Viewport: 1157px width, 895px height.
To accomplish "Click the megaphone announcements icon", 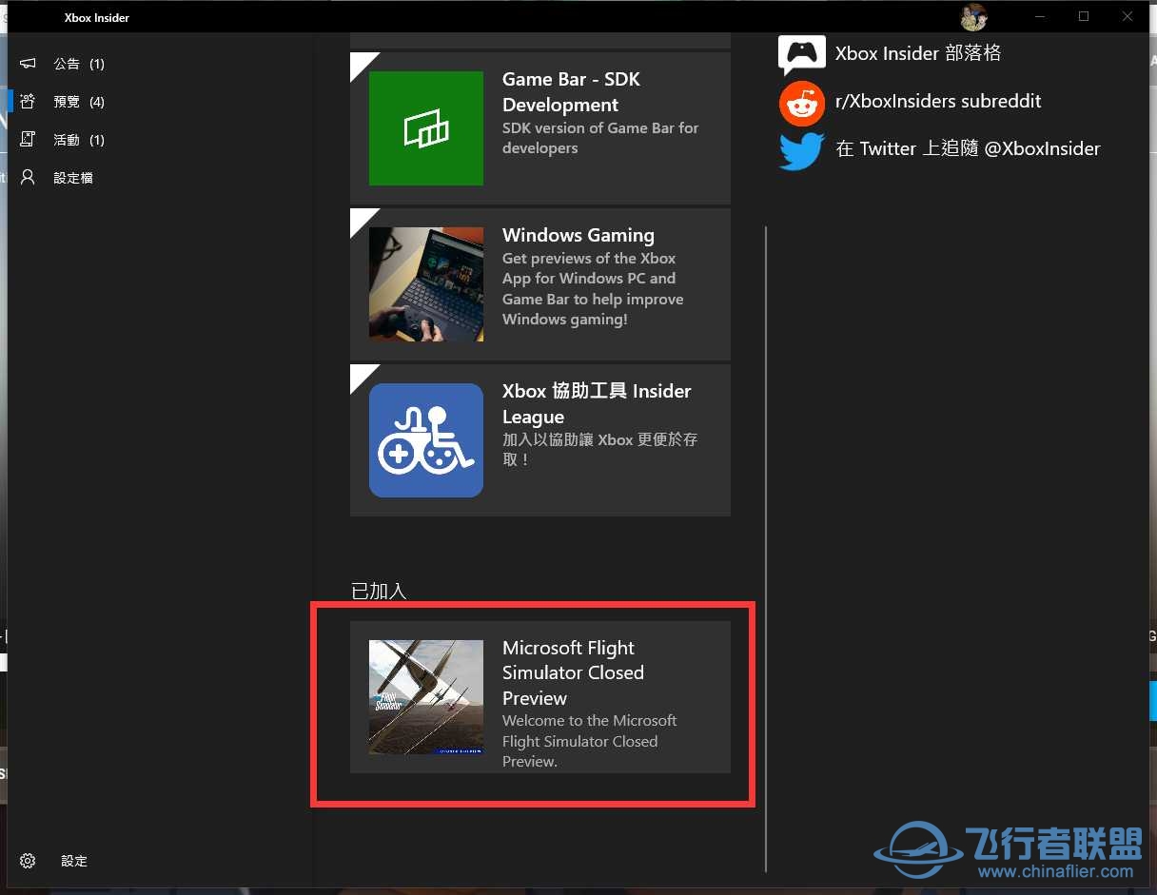I will pyautogui.click(x=28, y=64).
